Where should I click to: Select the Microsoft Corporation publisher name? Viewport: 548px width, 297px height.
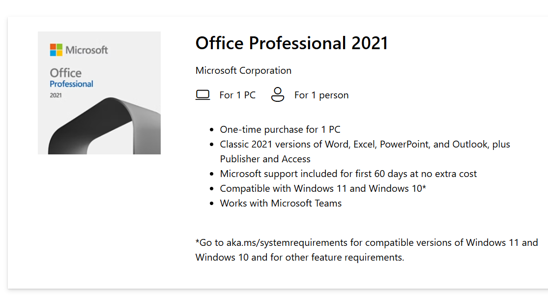click(243, 70)
